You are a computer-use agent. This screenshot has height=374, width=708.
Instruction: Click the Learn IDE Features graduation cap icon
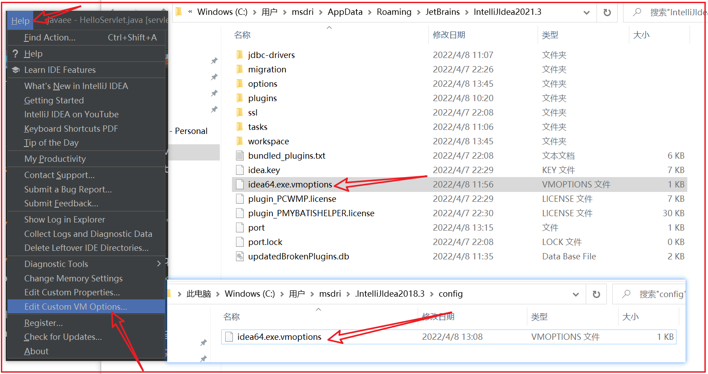16,70
